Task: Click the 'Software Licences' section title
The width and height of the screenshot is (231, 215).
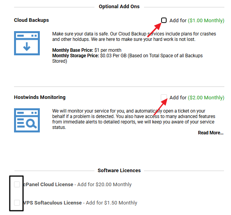Action: tap(119, 171)
